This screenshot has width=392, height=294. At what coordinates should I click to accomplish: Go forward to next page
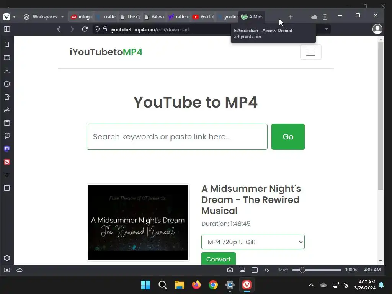click(x=72, y=29)
